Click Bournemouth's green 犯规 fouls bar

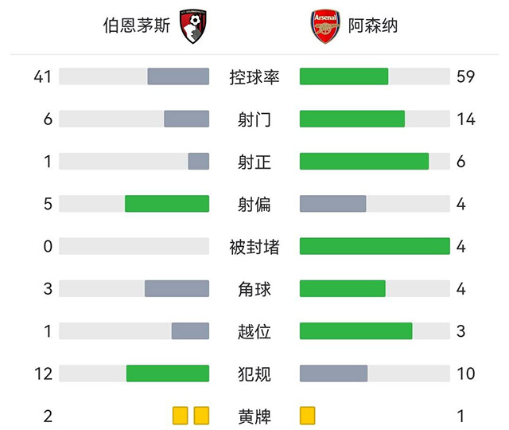pyautogui.click(x=168, y=373)
